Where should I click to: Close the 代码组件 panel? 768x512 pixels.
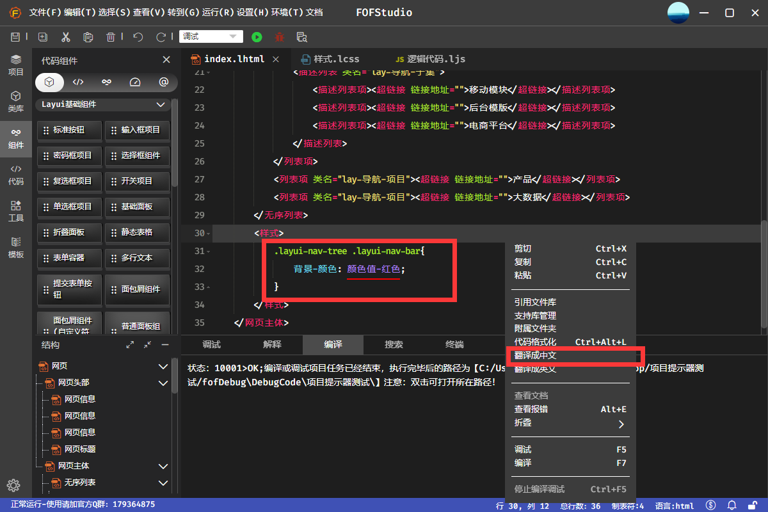(x=166, y=60)
